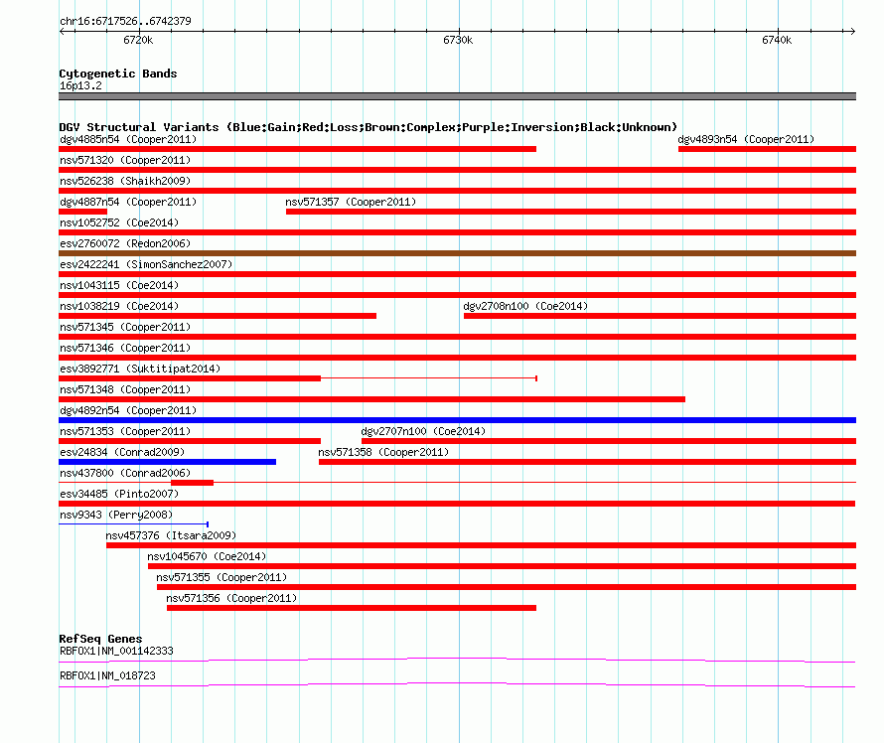Click nsv9343 (Perry2008) label

[116, 515]
